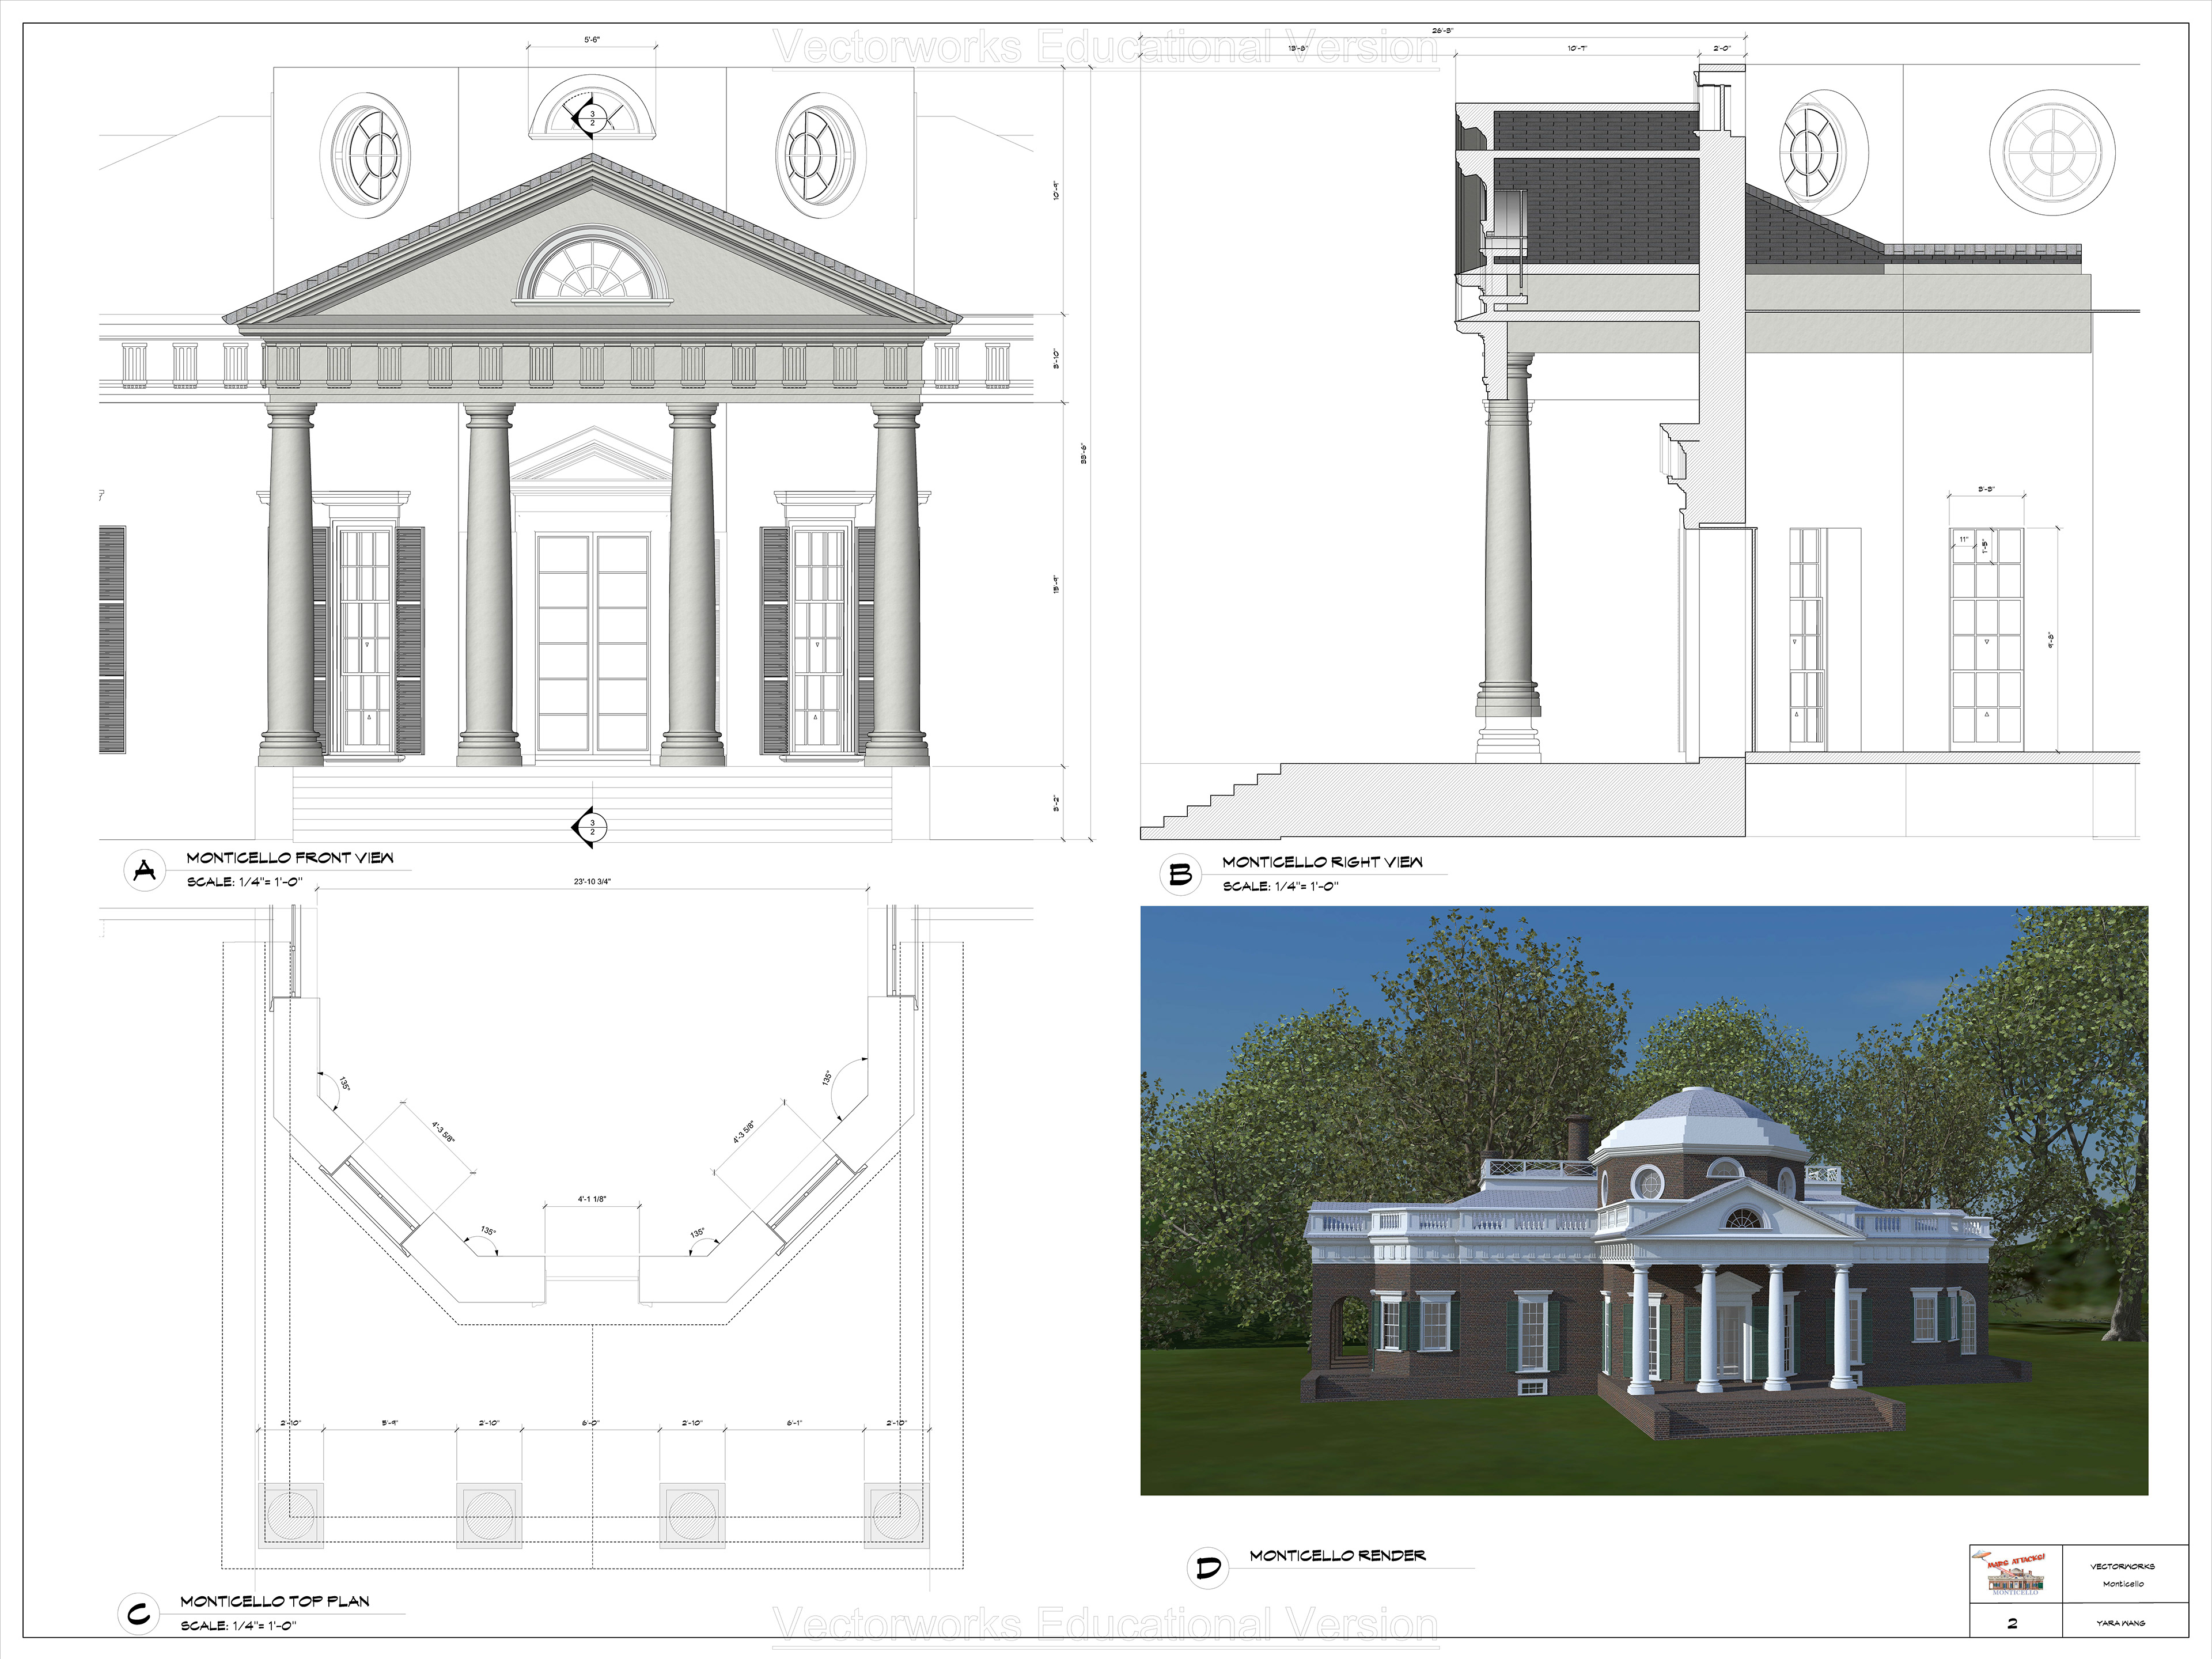The width and height of the screenshot is (2212, 1659).
Task: Click the circled B drawing marker
Action: point(1180,875)
